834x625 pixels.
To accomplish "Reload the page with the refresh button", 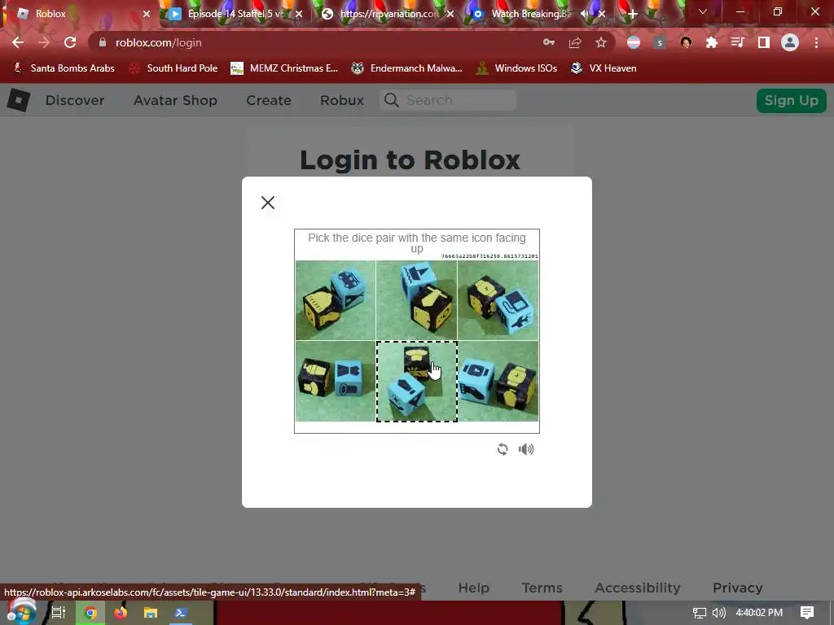I will [x=70, y=42].
